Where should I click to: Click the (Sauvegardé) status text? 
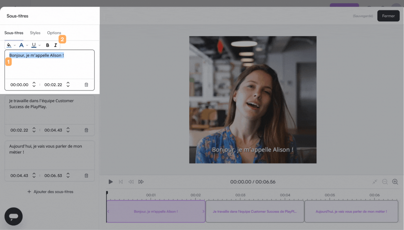[363, 16]
